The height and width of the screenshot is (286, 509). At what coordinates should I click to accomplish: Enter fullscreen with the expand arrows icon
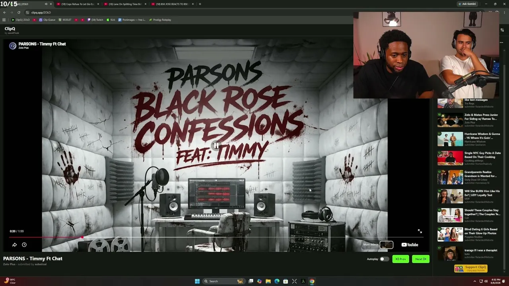[x=420, y=231]
